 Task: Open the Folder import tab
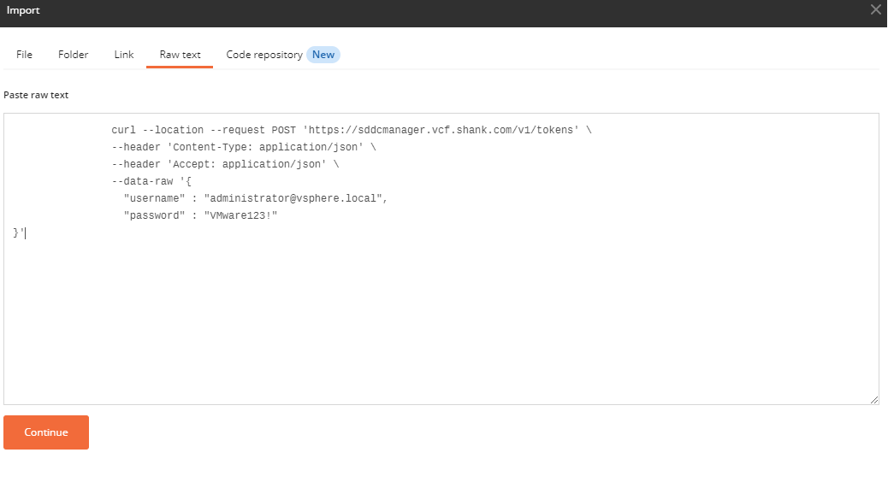[x=73, y=55]
